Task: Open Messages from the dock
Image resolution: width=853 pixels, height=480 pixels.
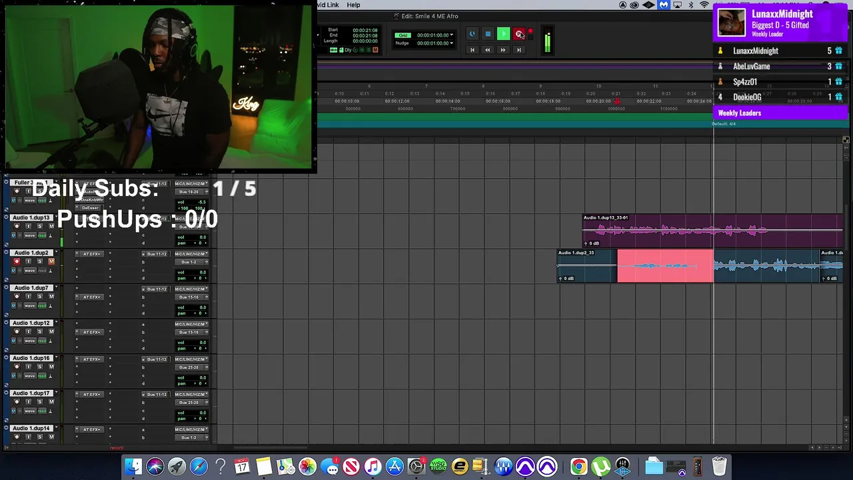Action: coord(329,466)
